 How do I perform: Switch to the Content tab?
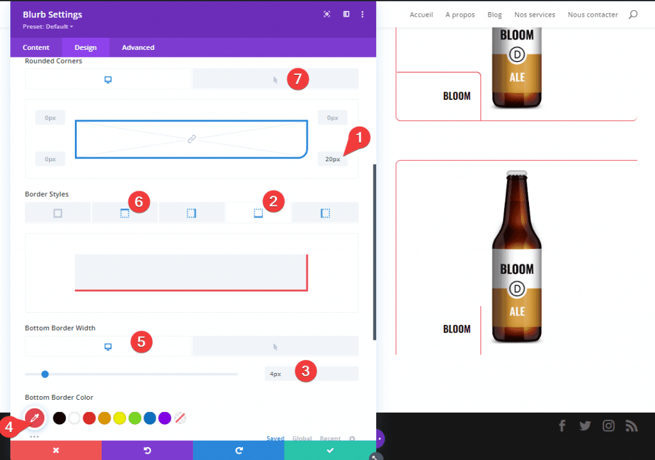click(36, 47)
